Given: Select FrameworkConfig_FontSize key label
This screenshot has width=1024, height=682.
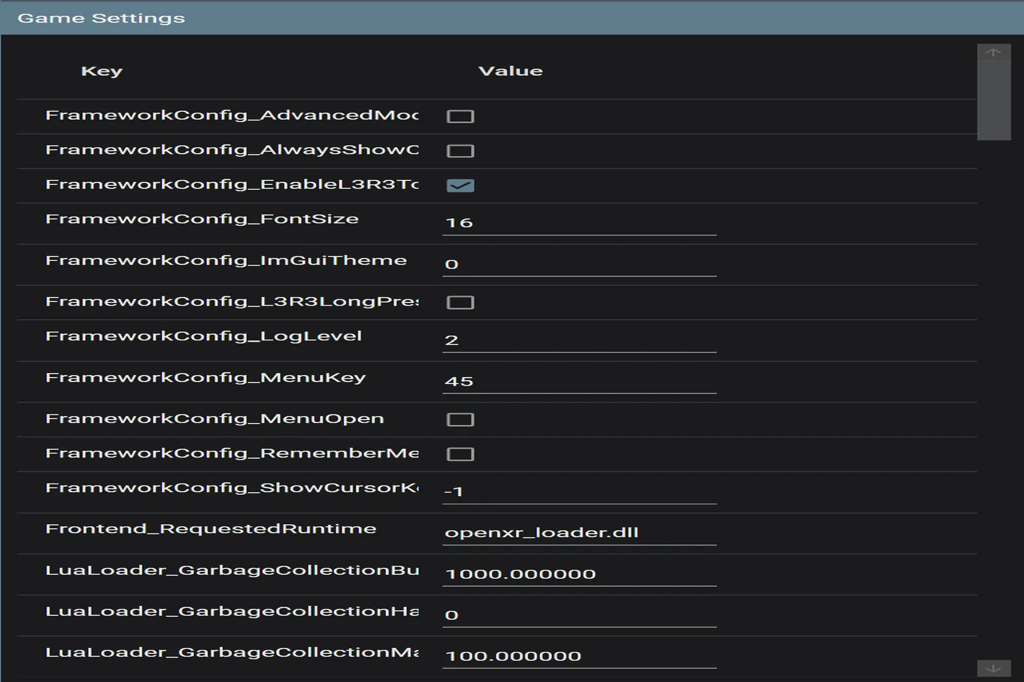Looking at the screenshot, I should 202,219.
